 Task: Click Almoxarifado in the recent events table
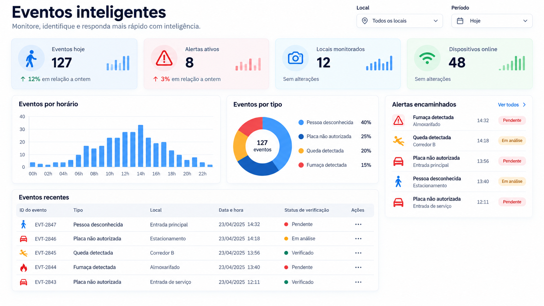[x=165, y=267]
